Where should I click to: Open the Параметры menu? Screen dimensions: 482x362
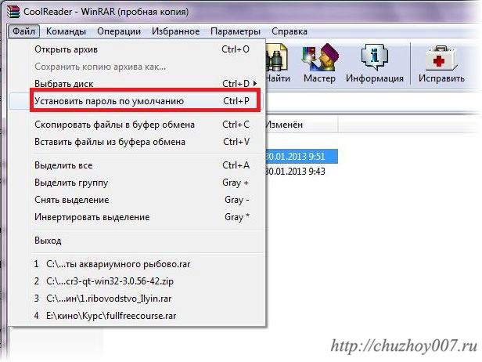tap(236, 31)
